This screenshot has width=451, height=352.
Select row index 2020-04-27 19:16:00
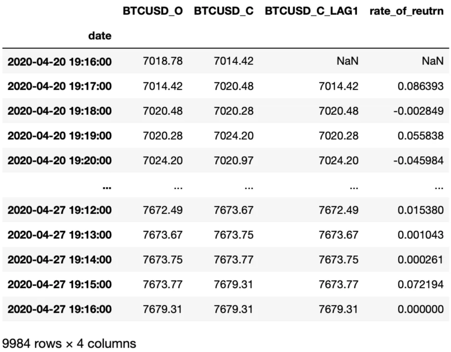60,309
